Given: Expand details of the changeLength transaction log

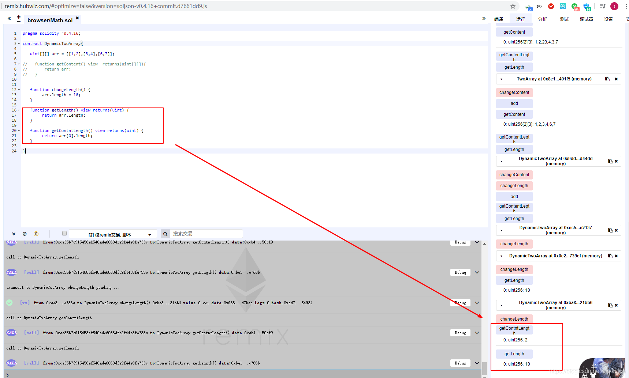Looking at the screenshot, I should [x=477, y=303].
